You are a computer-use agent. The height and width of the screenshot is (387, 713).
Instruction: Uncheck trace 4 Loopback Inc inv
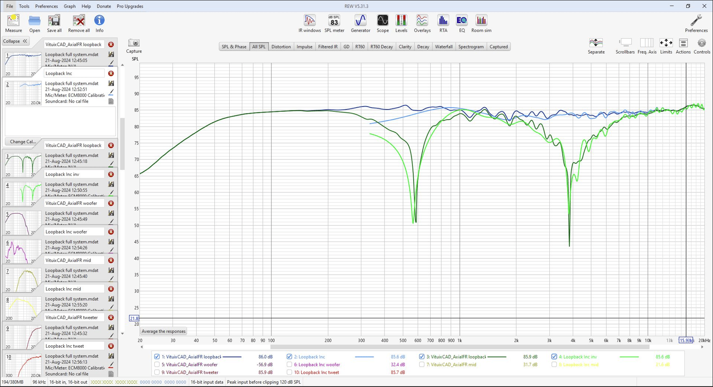[x=554, y=357]
